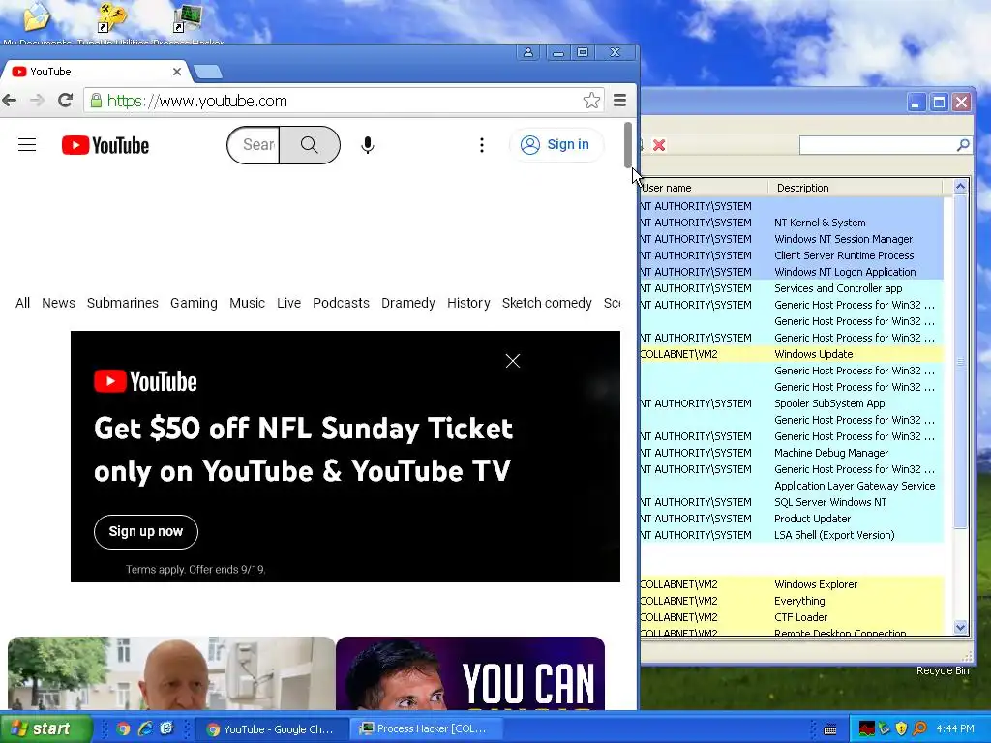991x743 pixels.
Task: Select the Machine Debug Manager row
Action: [x=792, y=453]
